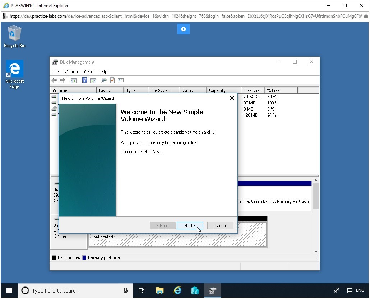The width and height of the screenshot is (370, 299).
Task: Click the network icon in the system tray
Action: (x=350, y=290)
